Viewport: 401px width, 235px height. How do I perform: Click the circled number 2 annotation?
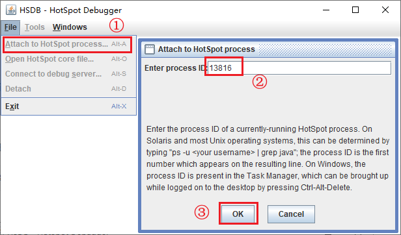pyautogui.click(x=260, y=82)
